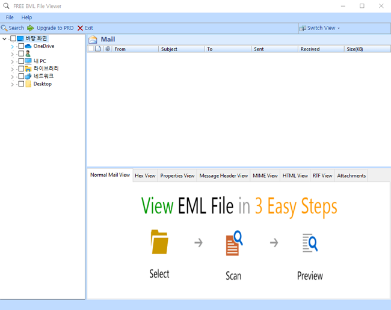Switch to the Message Header View tab
The height and width of the screenshot is (310, 391).
pos(223,176)
